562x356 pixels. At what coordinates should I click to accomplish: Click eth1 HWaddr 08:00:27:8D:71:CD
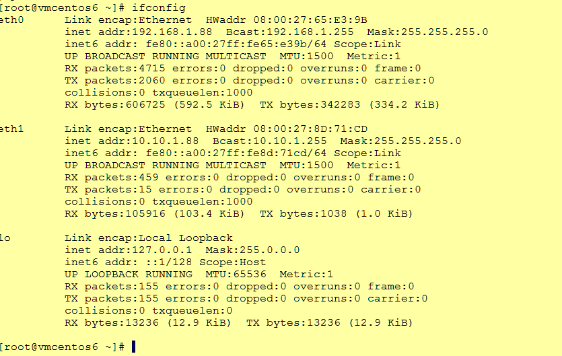tap(310, 129)
